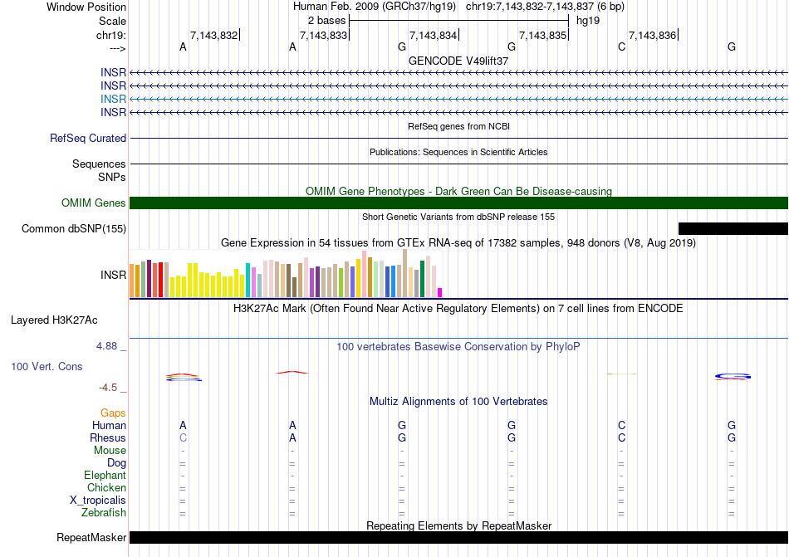Open the RefSeq Curated track label
This screenshot has width=789, height=557.
tap(88, 139)
